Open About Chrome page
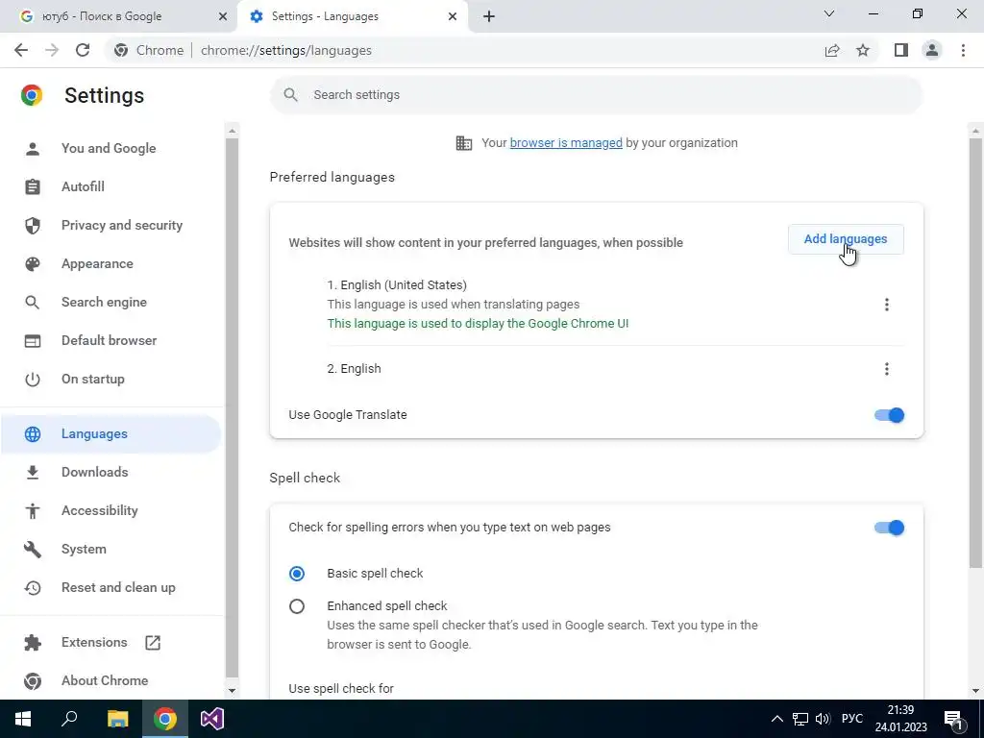 point(111,680)
